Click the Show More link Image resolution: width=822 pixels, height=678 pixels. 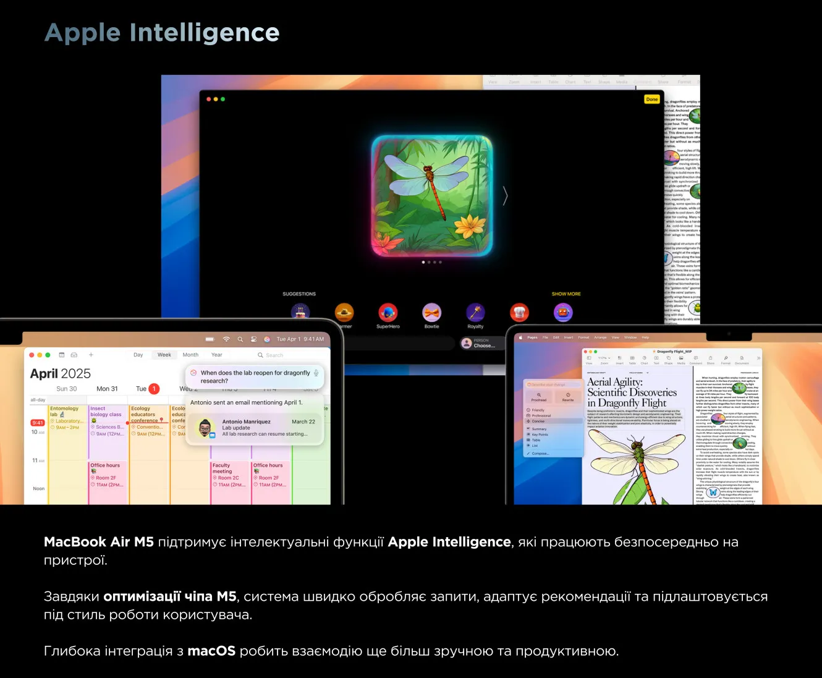point(566,294)
